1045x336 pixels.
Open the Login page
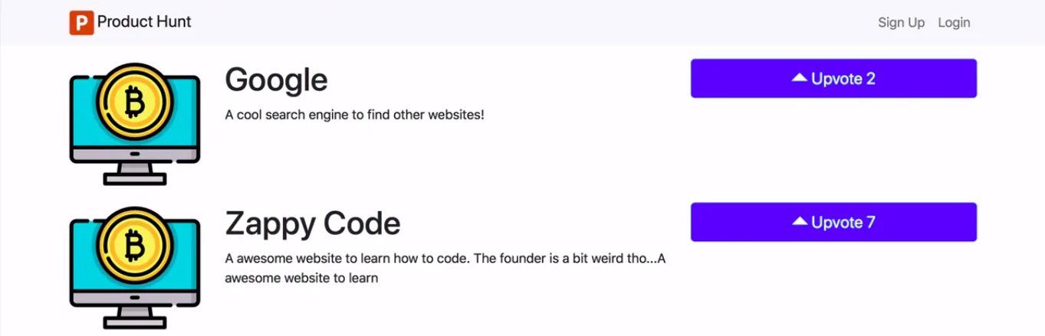(x=954, y=23)
